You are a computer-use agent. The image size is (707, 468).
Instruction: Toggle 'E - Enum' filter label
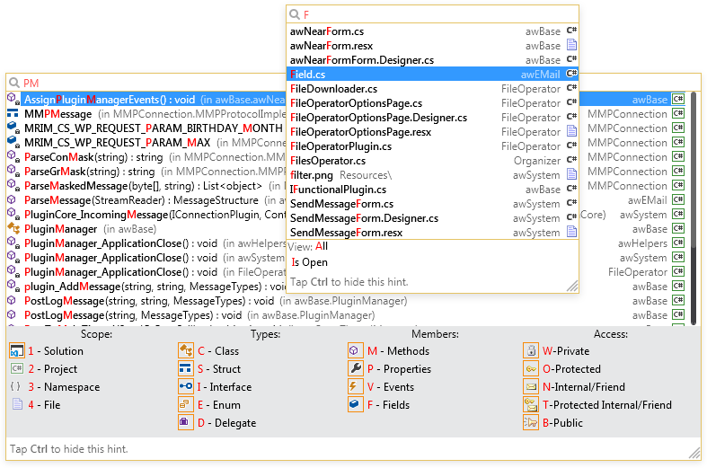coord(218,405)
